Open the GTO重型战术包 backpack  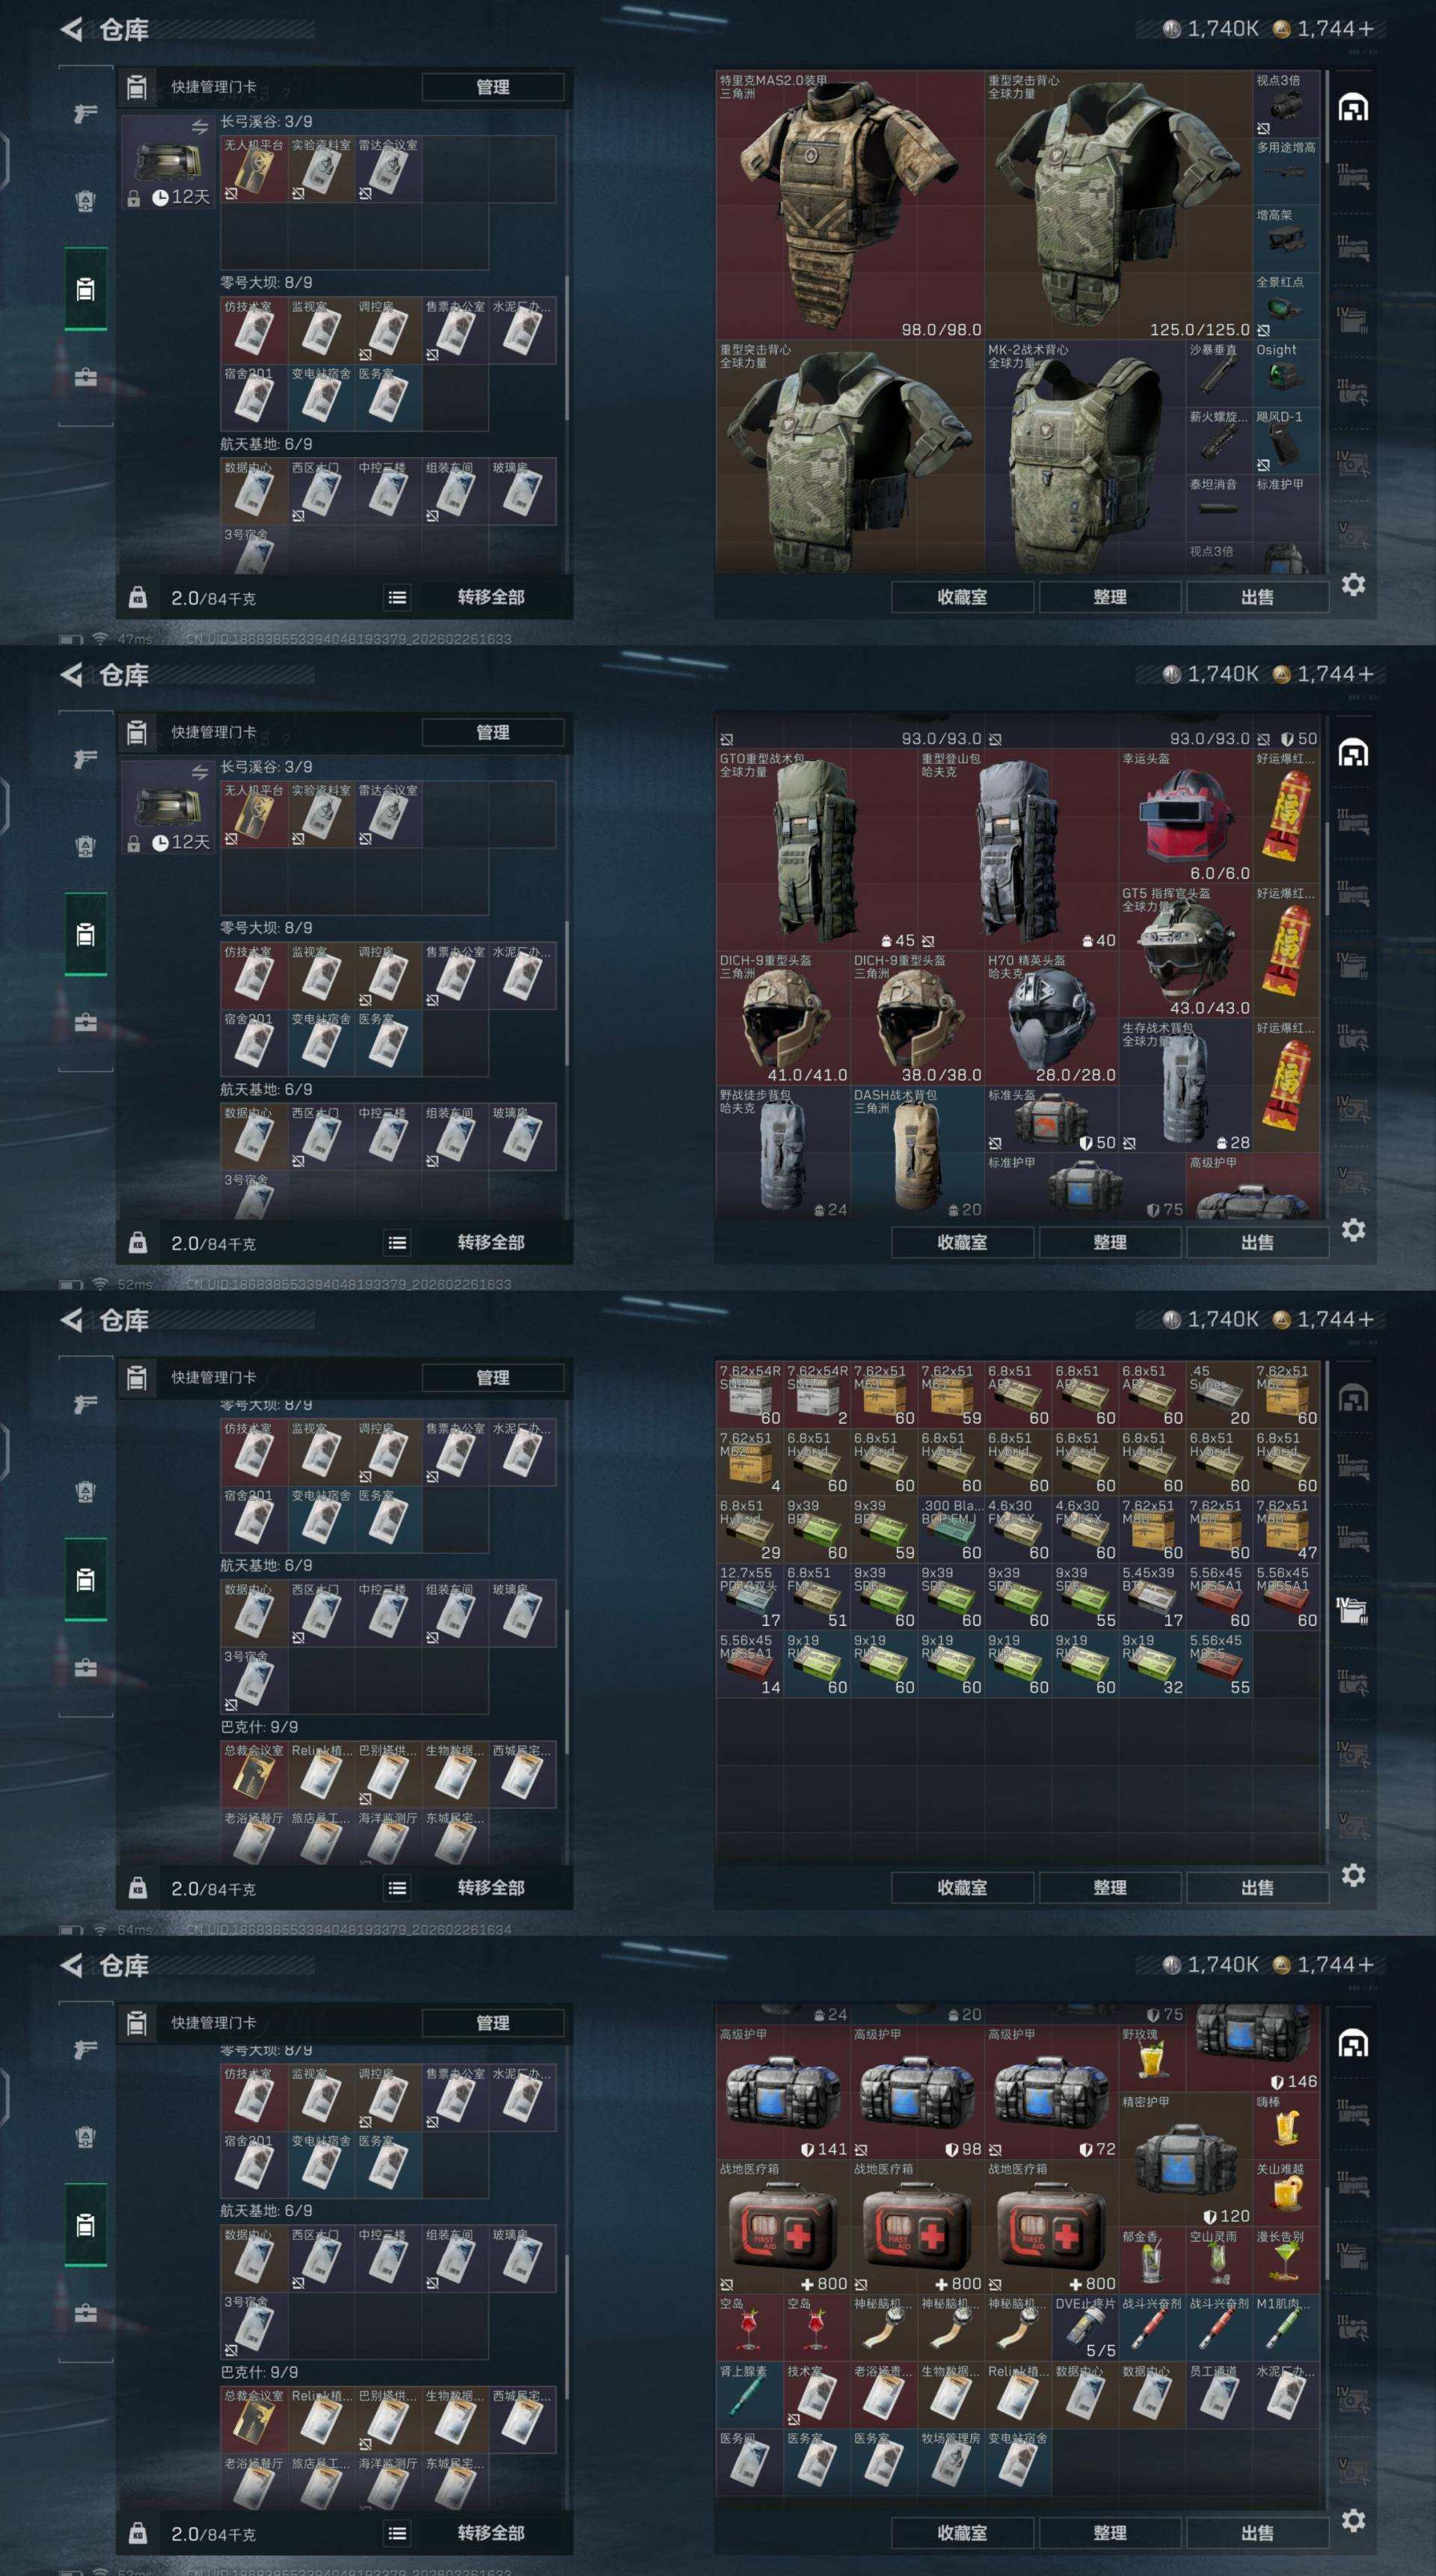point(817,851)
